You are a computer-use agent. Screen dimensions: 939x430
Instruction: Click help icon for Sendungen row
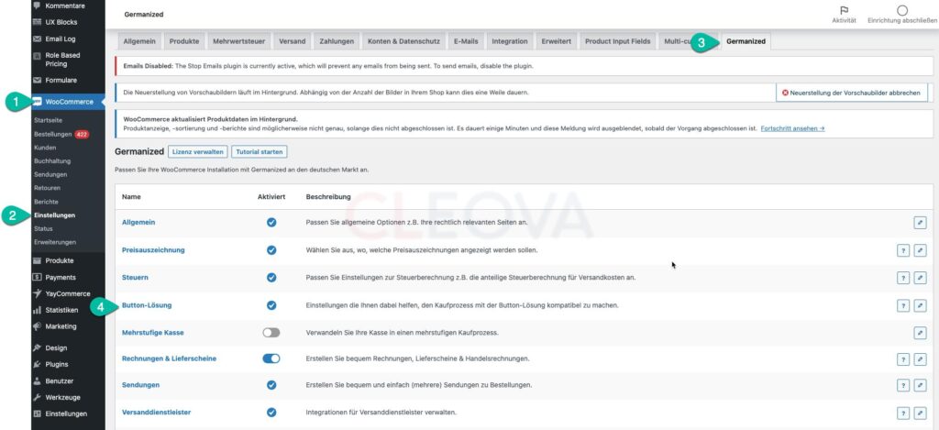pos(902,385)
